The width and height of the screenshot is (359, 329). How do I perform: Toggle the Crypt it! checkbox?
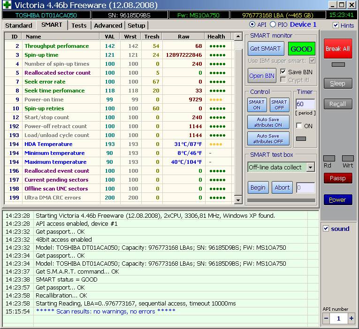[x=283, y=80]
